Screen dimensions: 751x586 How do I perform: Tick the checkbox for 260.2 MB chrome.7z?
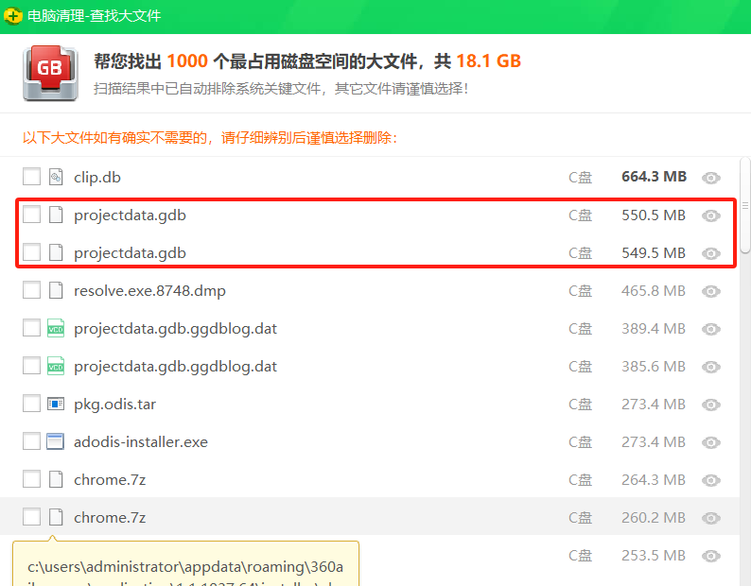pyautogui.click(x=31, y=517)
